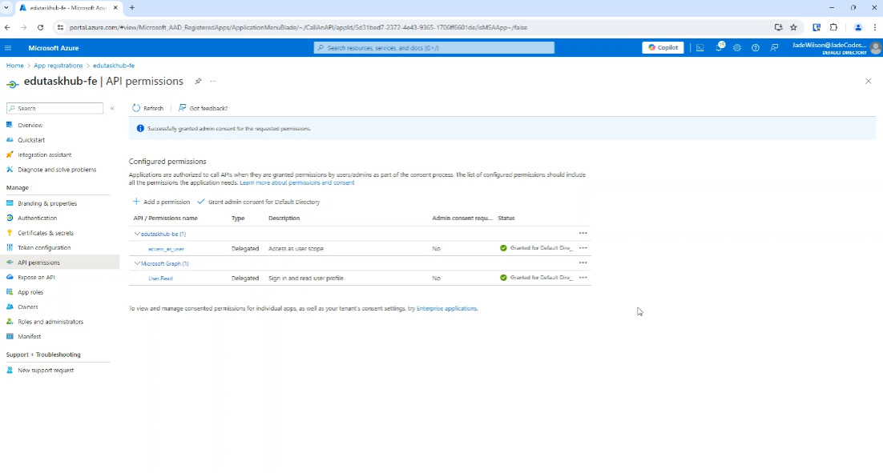
Task: Click the edutaskhub-fe breadcrumb
Action: pos(114,66)
